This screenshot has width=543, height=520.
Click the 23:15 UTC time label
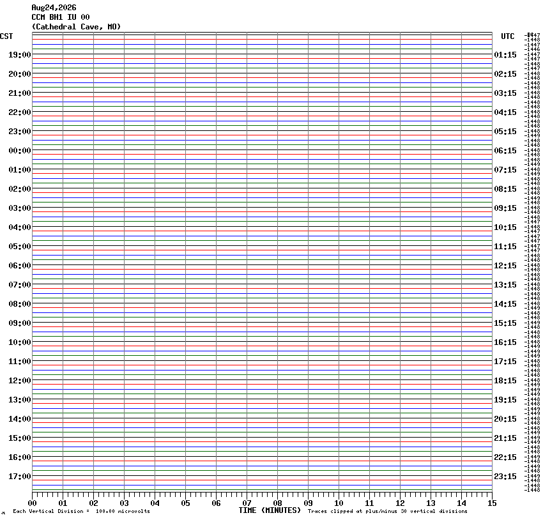point(505,477)
